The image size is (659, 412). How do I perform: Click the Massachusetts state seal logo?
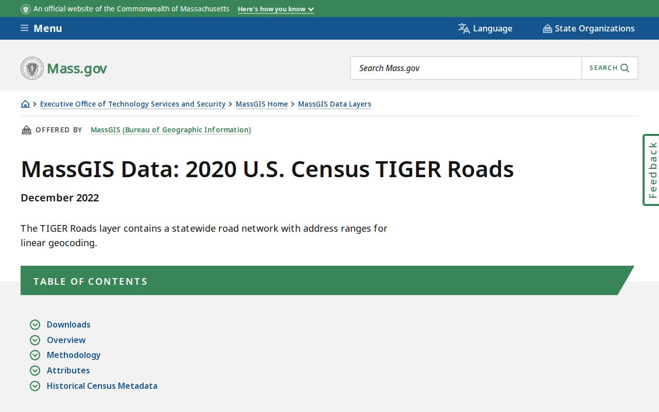[32, 68]
